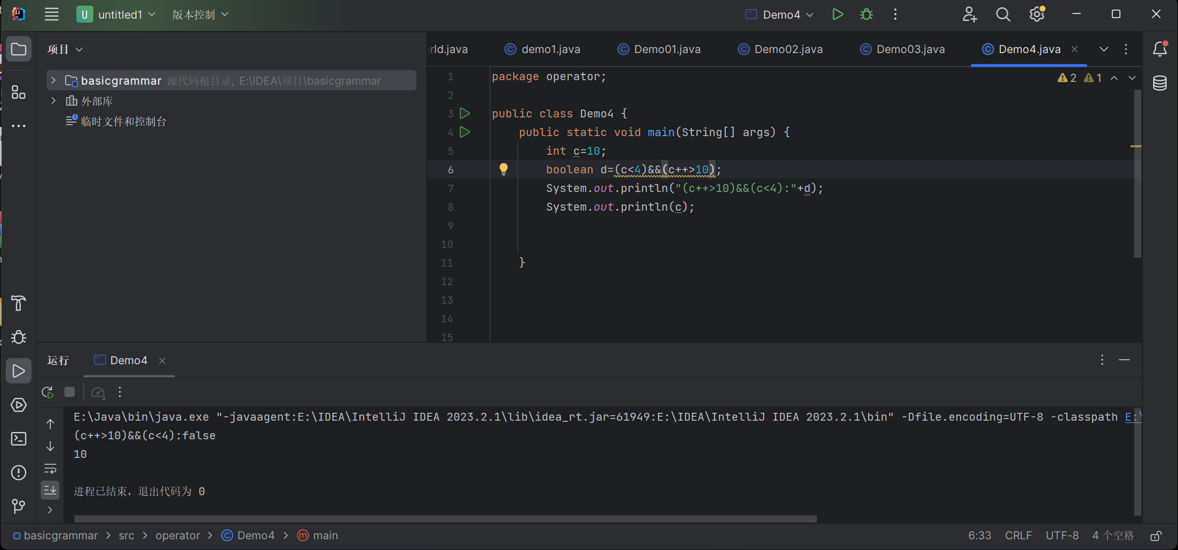Click the CRLF line separator button
1178x550 pixels.
(x=1018, y=535)
